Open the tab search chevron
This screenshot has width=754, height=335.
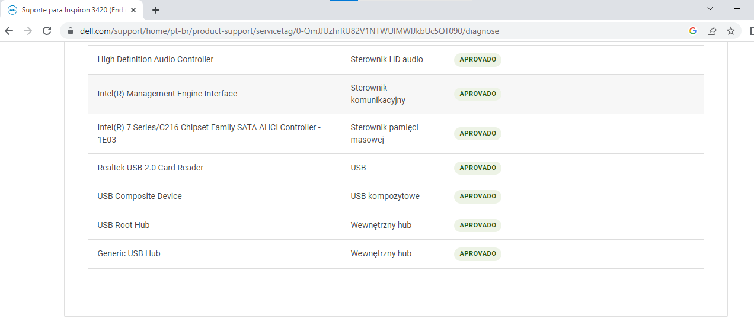710,8
